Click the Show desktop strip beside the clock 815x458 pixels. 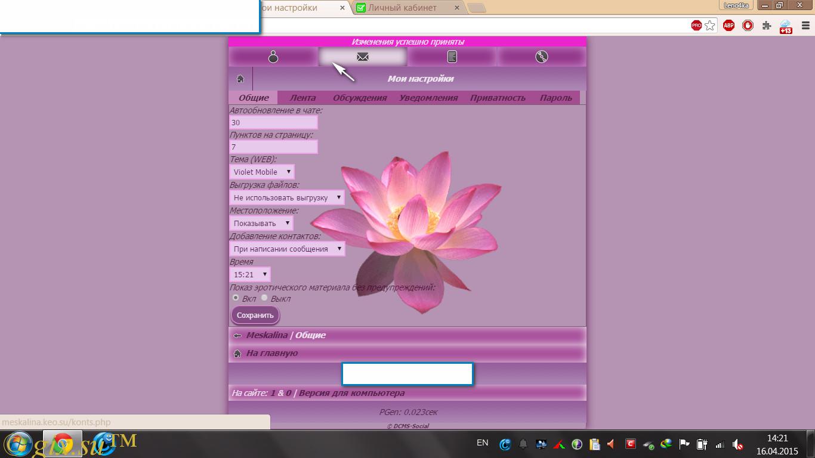click(x=810, y=444)
